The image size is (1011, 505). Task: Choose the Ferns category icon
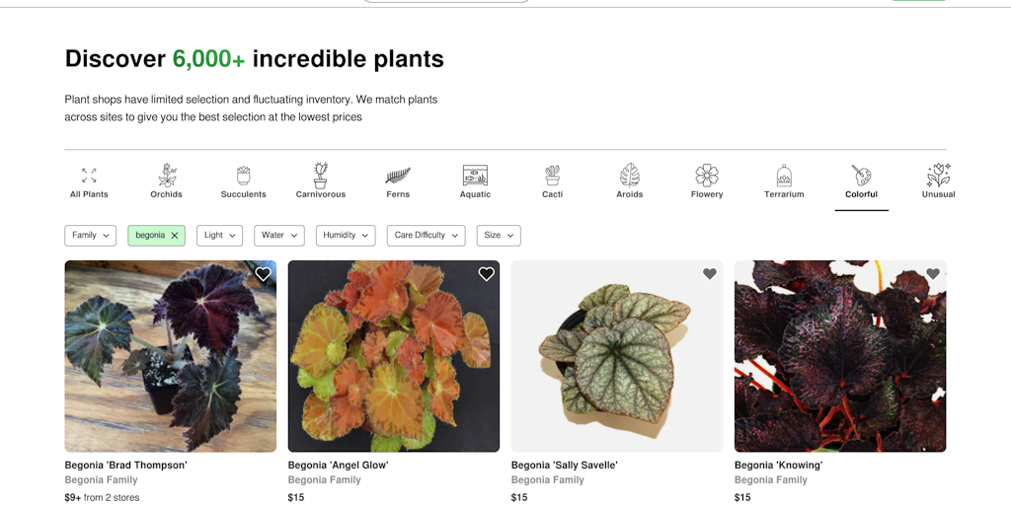398,177
